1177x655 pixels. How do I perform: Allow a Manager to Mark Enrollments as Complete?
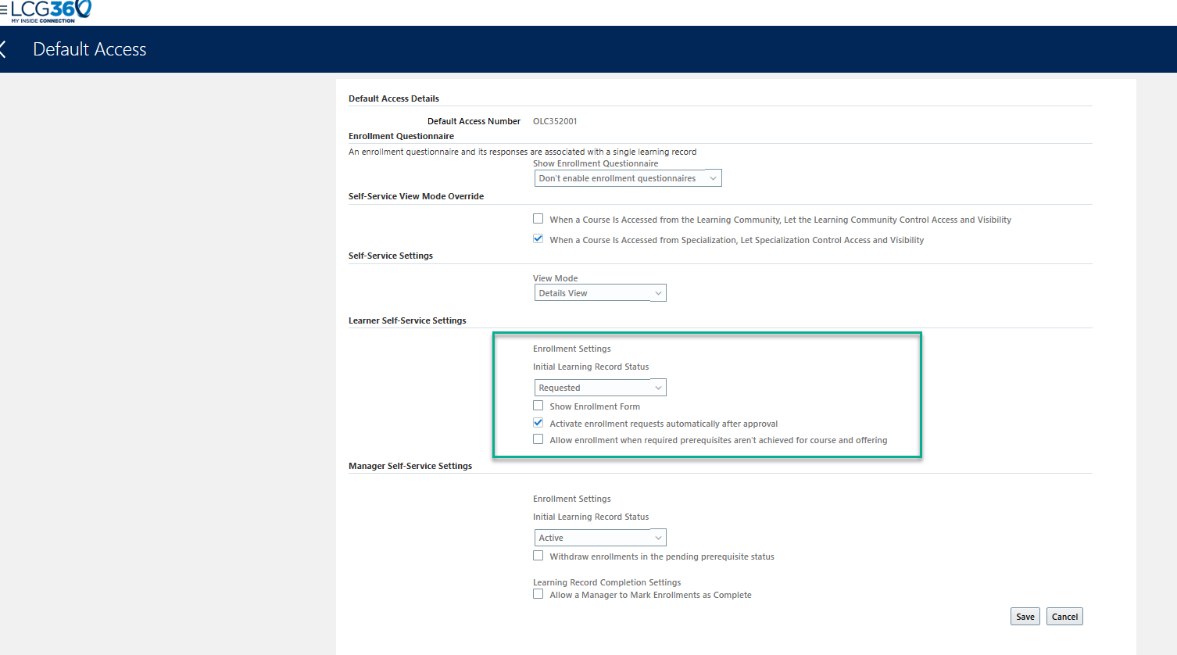[538, 593]
